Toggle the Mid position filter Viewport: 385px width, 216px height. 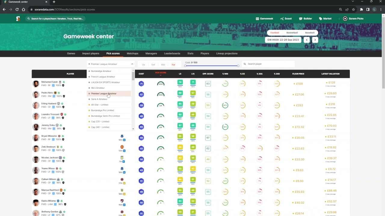[x=163, y=65]
